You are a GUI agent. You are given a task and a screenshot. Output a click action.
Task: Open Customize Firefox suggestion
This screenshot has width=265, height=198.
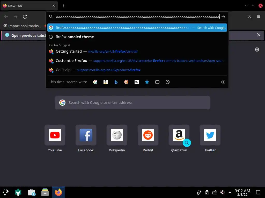coord(137,61)
